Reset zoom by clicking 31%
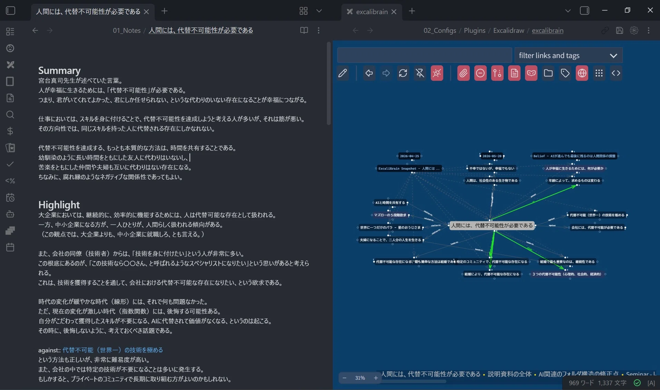This screenshot has height=390, width=660. [360, 378]
